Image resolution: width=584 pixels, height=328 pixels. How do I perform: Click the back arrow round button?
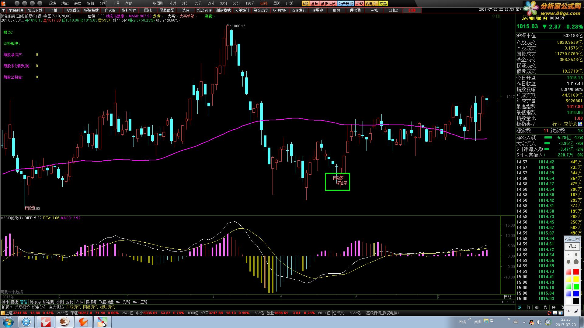[x=25, y=3]
